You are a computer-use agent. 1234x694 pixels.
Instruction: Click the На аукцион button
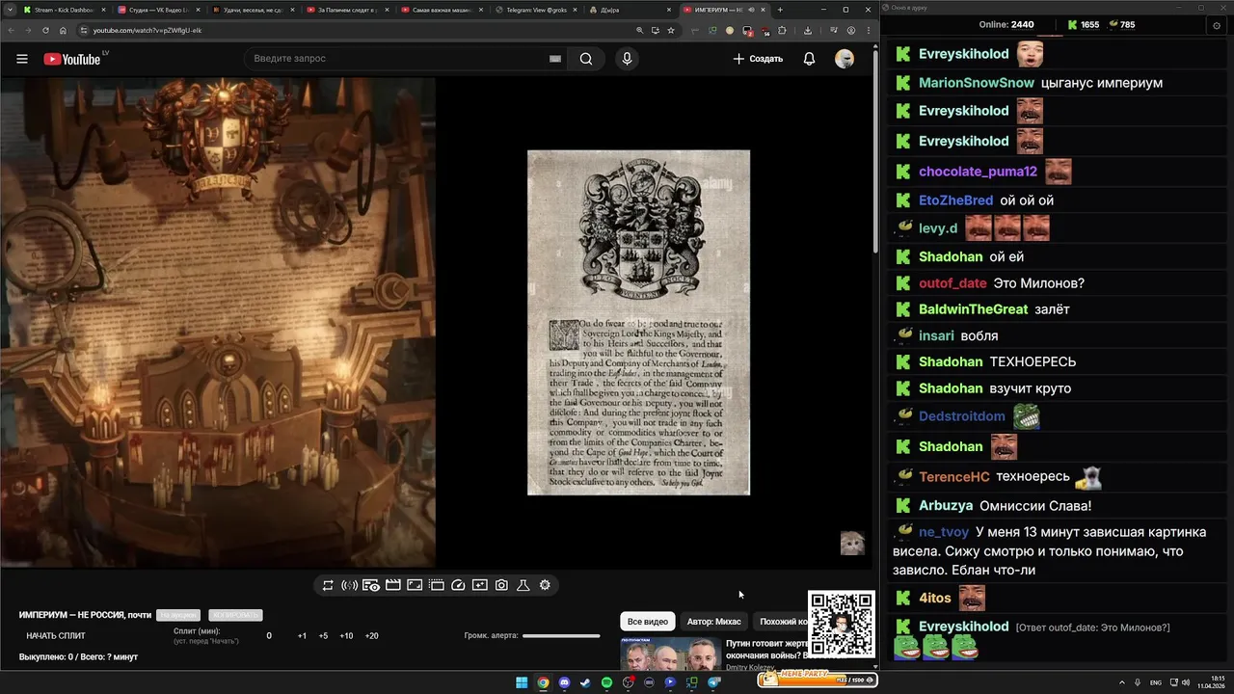pyautogui.click(x=178, y=615)
